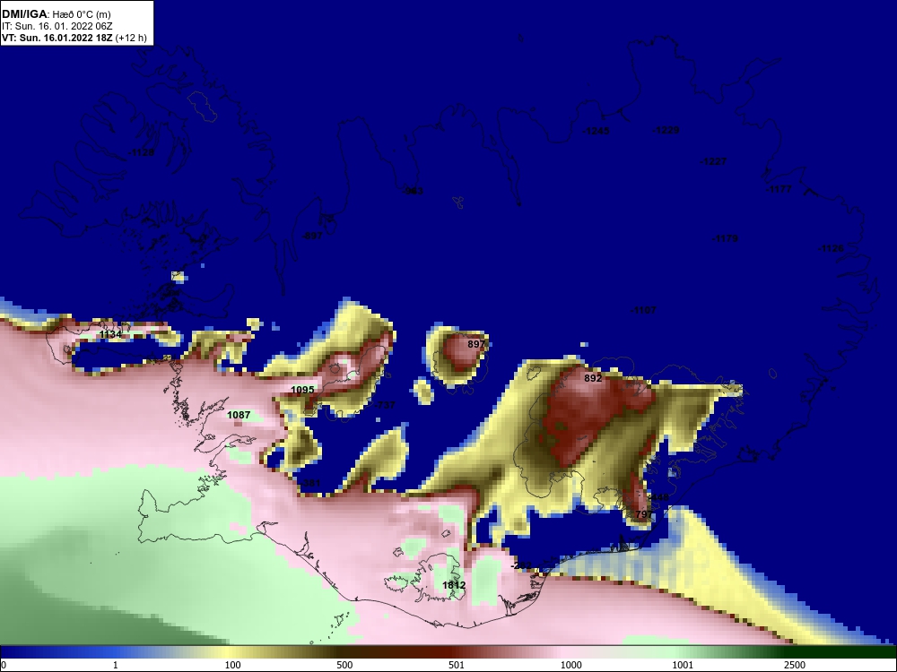Image resolution: width=897 pixels, height=672 pixels.
Task: Pick the yellow section of the color scale bar
Action: pos(229,652)
